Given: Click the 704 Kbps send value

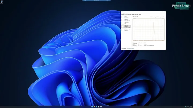Looking at the screenshot, I should pos(135,43).
